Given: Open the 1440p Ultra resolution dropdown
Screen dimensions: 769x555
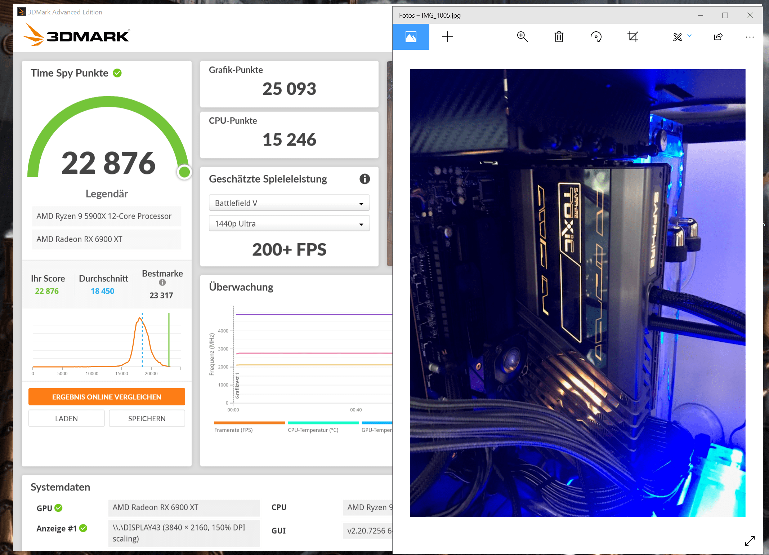Looking at the screenshot, I should pyautogui.click(x=289, y=223).
